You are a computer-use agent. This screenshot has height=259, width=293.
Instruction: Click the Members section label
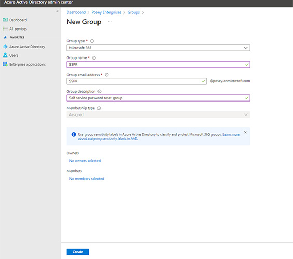[x=74, y=171]
